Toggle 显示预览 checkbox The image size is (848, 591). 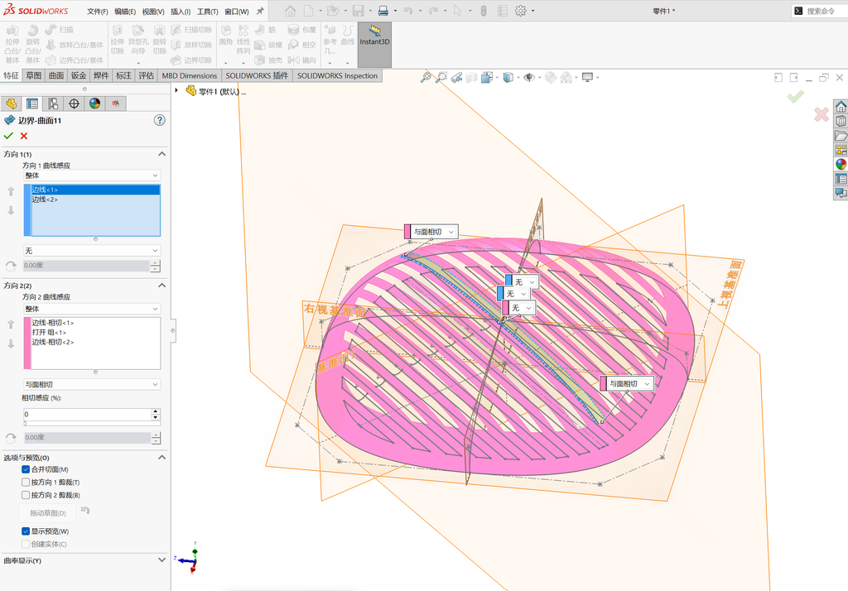[x=26, y=531]
